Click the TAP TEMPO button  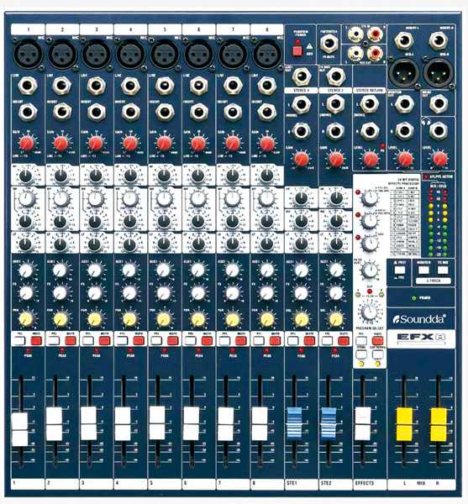(x=378, y=354)
